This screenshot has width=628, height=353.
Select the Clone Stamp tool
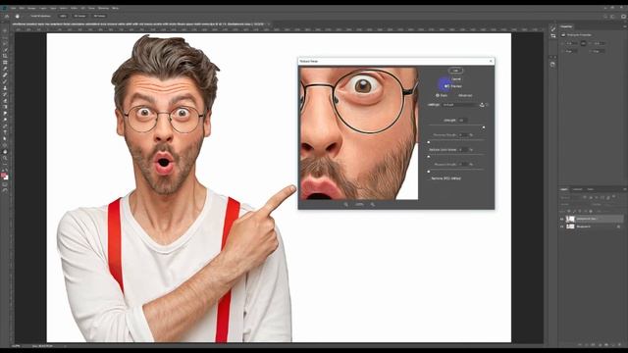coord(5,87)
